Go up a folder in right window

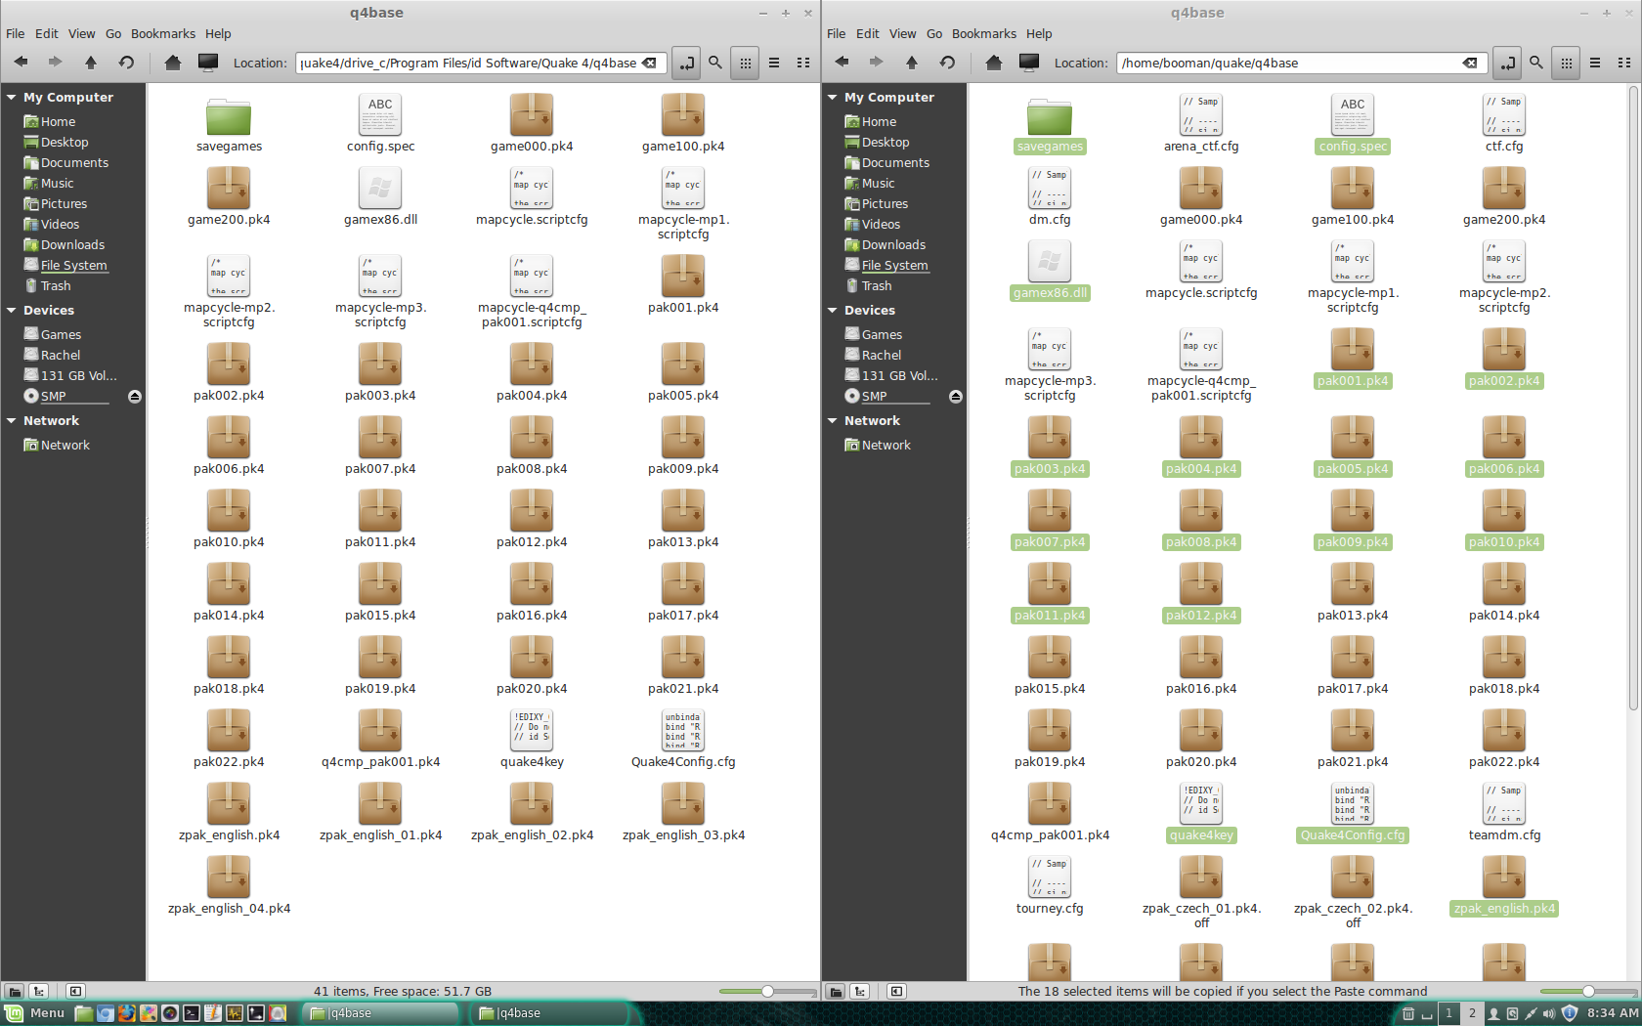click(x=912, y=63)
